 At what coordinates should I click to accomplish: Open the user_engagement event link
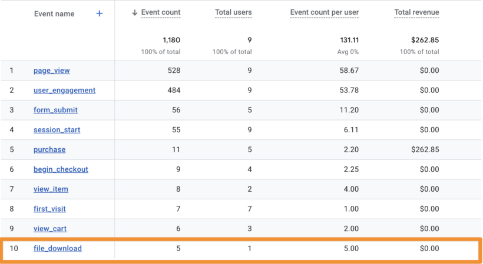tap(64, 91)
